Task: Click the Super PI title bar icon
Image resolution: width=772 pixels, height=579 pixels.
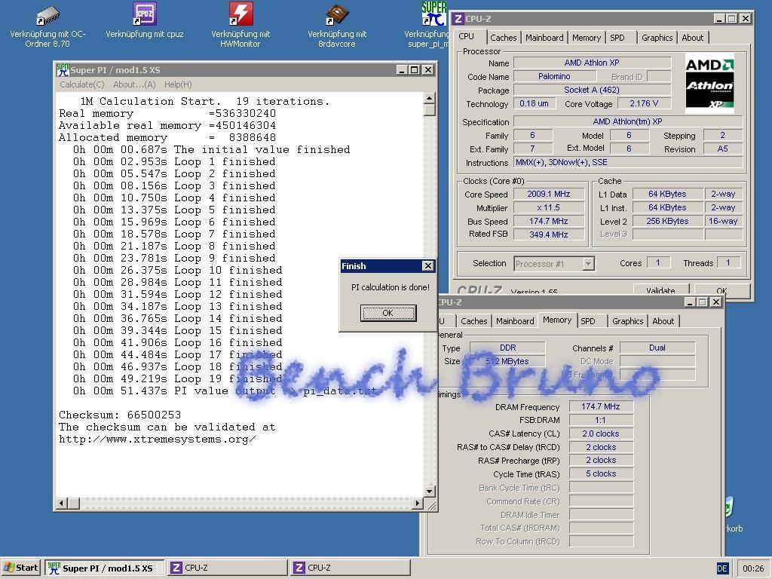Action: [62, 70]
